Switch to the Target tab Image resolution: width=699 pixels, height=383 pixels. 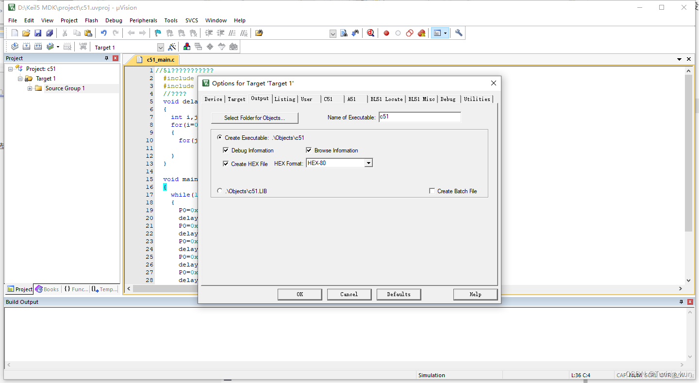(236, 99)
